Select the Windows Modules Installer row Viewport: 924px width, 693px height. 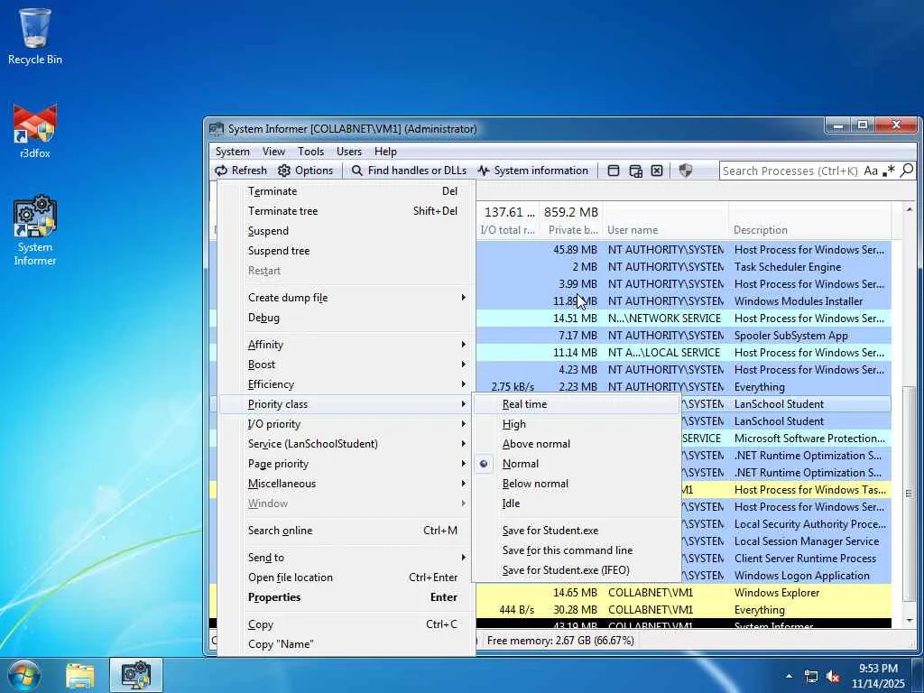click(x=684, y=301)
